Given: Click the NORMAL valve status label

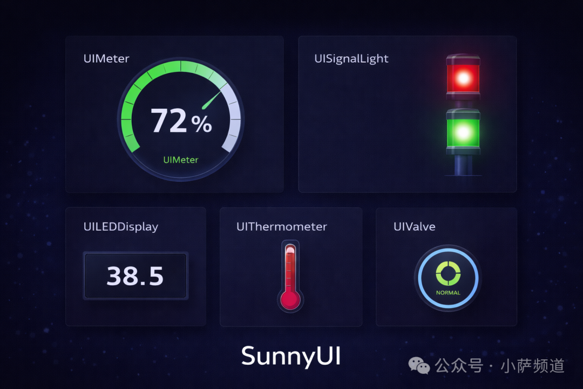Looking at the screenshot, I should coord(448,293).
